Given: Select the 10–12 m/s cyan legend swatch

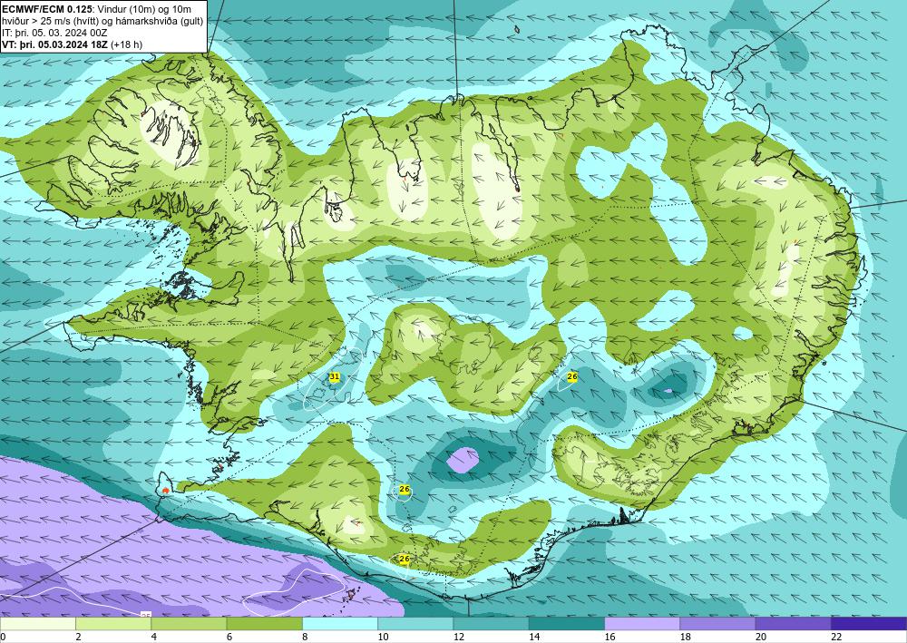Looking at the screenshot, I should click(416, 623).
